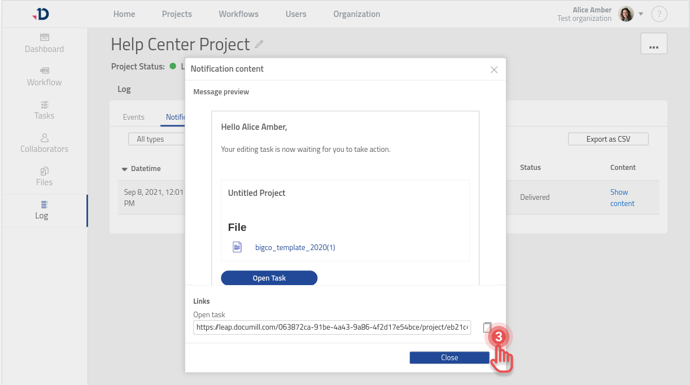Image resolution: width=690 pixels, height=385 pixels.
Task: Click the bigco_template_2020(1) file link
Action: click(x=295, y=247)
